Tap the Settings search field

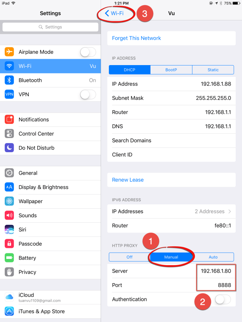click(x=50, y=27)
